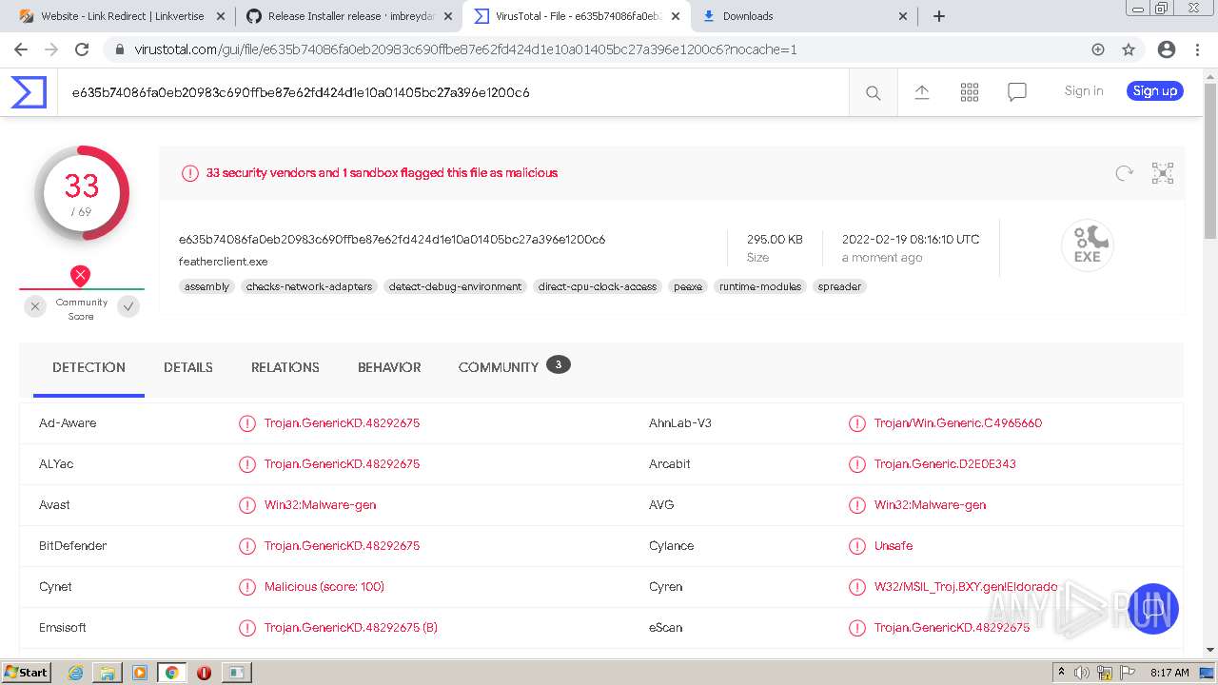Viewport: 1218px width, 685px height.
Task: Click the taskbar clock showing 8:17 AM
Action: (x=1169, y=673)
